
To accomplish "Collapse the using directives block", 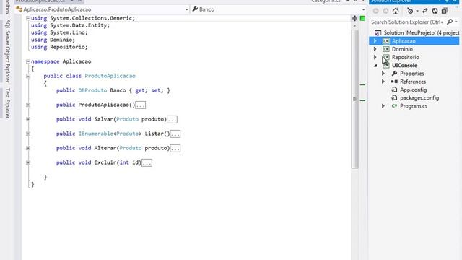I will click(x=28, y=18).
